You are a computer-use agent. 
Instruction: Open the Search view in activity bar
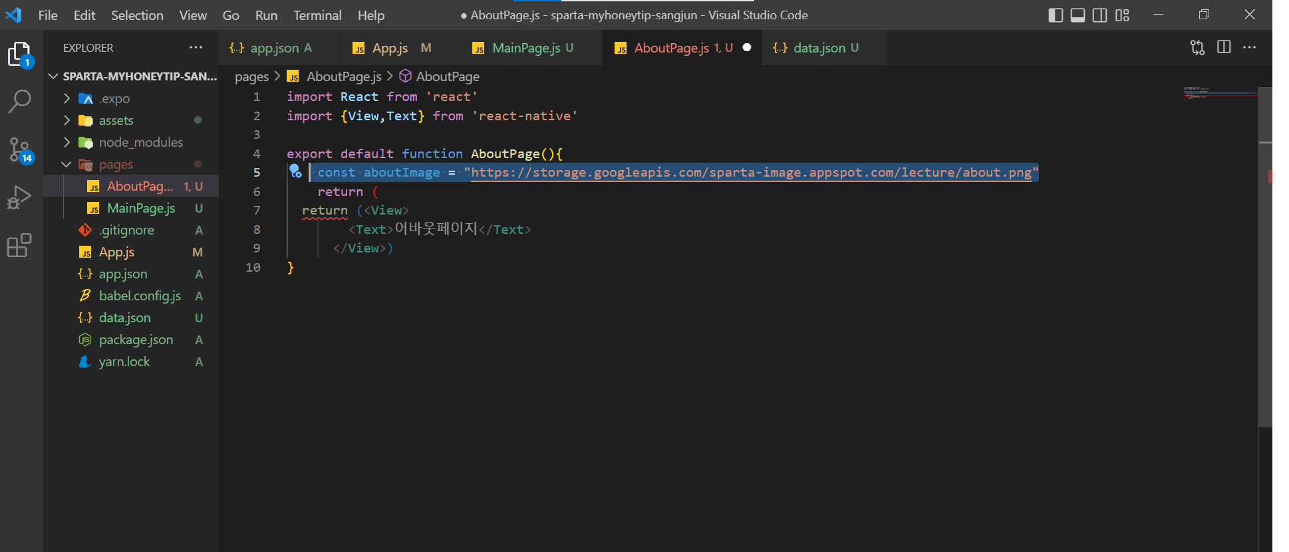coord(20,102)
